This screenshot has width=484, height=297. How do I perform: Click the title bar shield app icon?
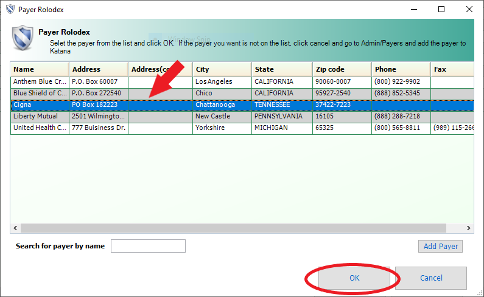pos(10,9)
